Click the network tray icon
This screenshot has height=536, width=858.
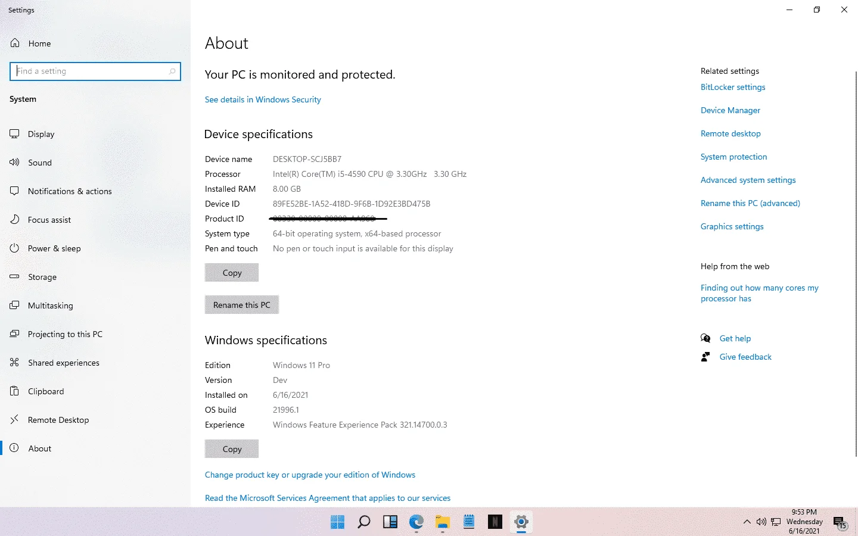click(776, 522)
